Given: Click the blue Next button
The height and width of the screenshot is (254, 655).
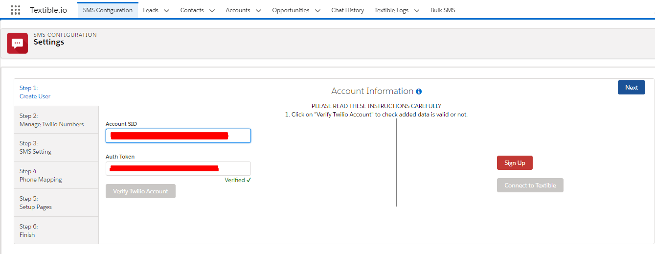Looking at the screenshot, I should pyautogui.click(x=632, y=87).
